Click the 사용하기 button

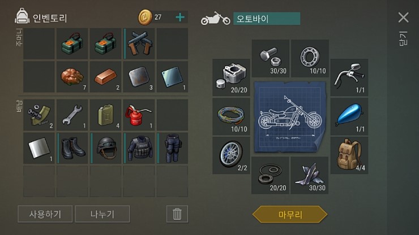(x=45, y=214)
